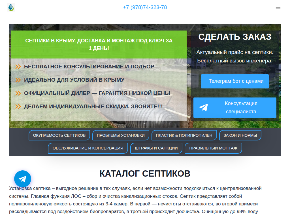Call the phone number +7 (978)74-323-78

pyautogui.click(x=145, y=7)
